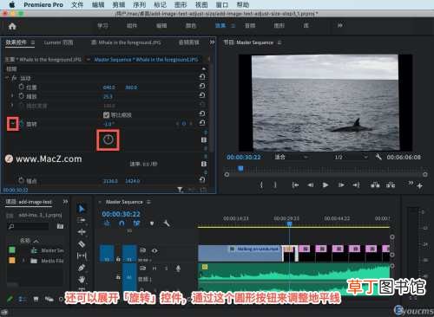This screenshot has height=317, width=434.
Task: Click the voice-over record microphone
Action: point(178,268)
